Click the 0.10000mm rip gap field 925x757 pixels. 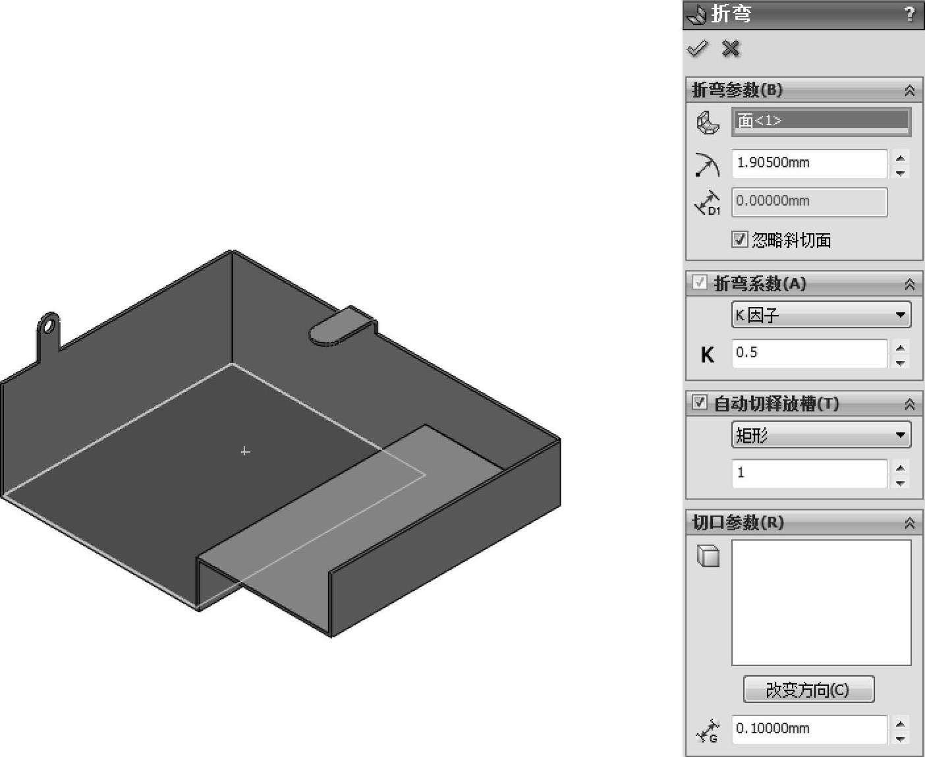[810, 729]
